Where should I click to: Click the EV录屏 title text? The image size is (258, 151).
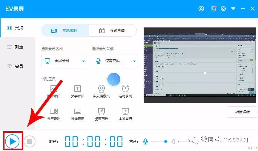tap(15, 9)
